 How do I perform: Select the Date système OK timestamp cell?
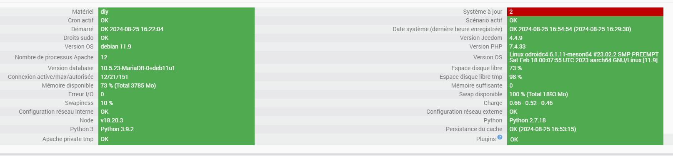click(x=585, y=29)
